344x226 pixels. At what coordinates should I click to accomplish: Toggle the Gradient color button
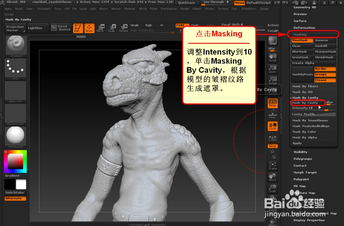[15, 176]
